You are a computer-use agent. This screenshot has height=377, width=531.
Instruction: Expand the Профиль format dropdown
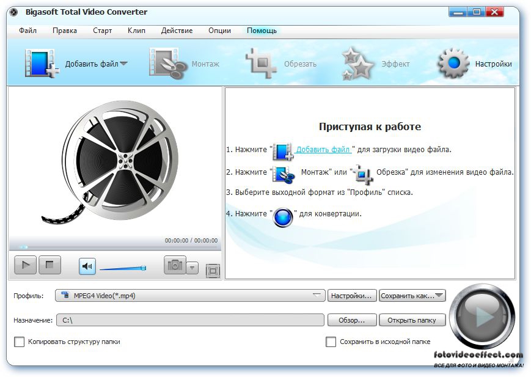317,295
